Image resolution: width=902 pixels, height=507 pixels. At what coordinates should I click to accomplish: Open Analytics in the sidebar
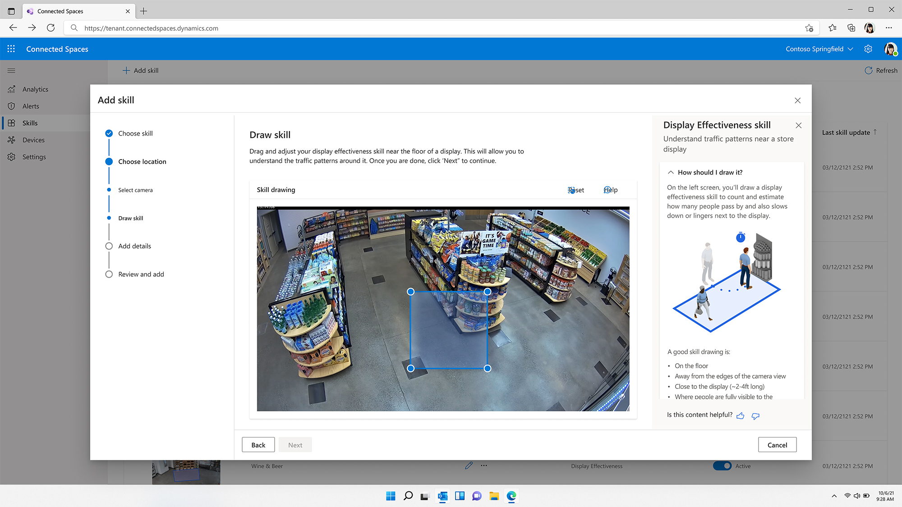(x=35, y=89)
